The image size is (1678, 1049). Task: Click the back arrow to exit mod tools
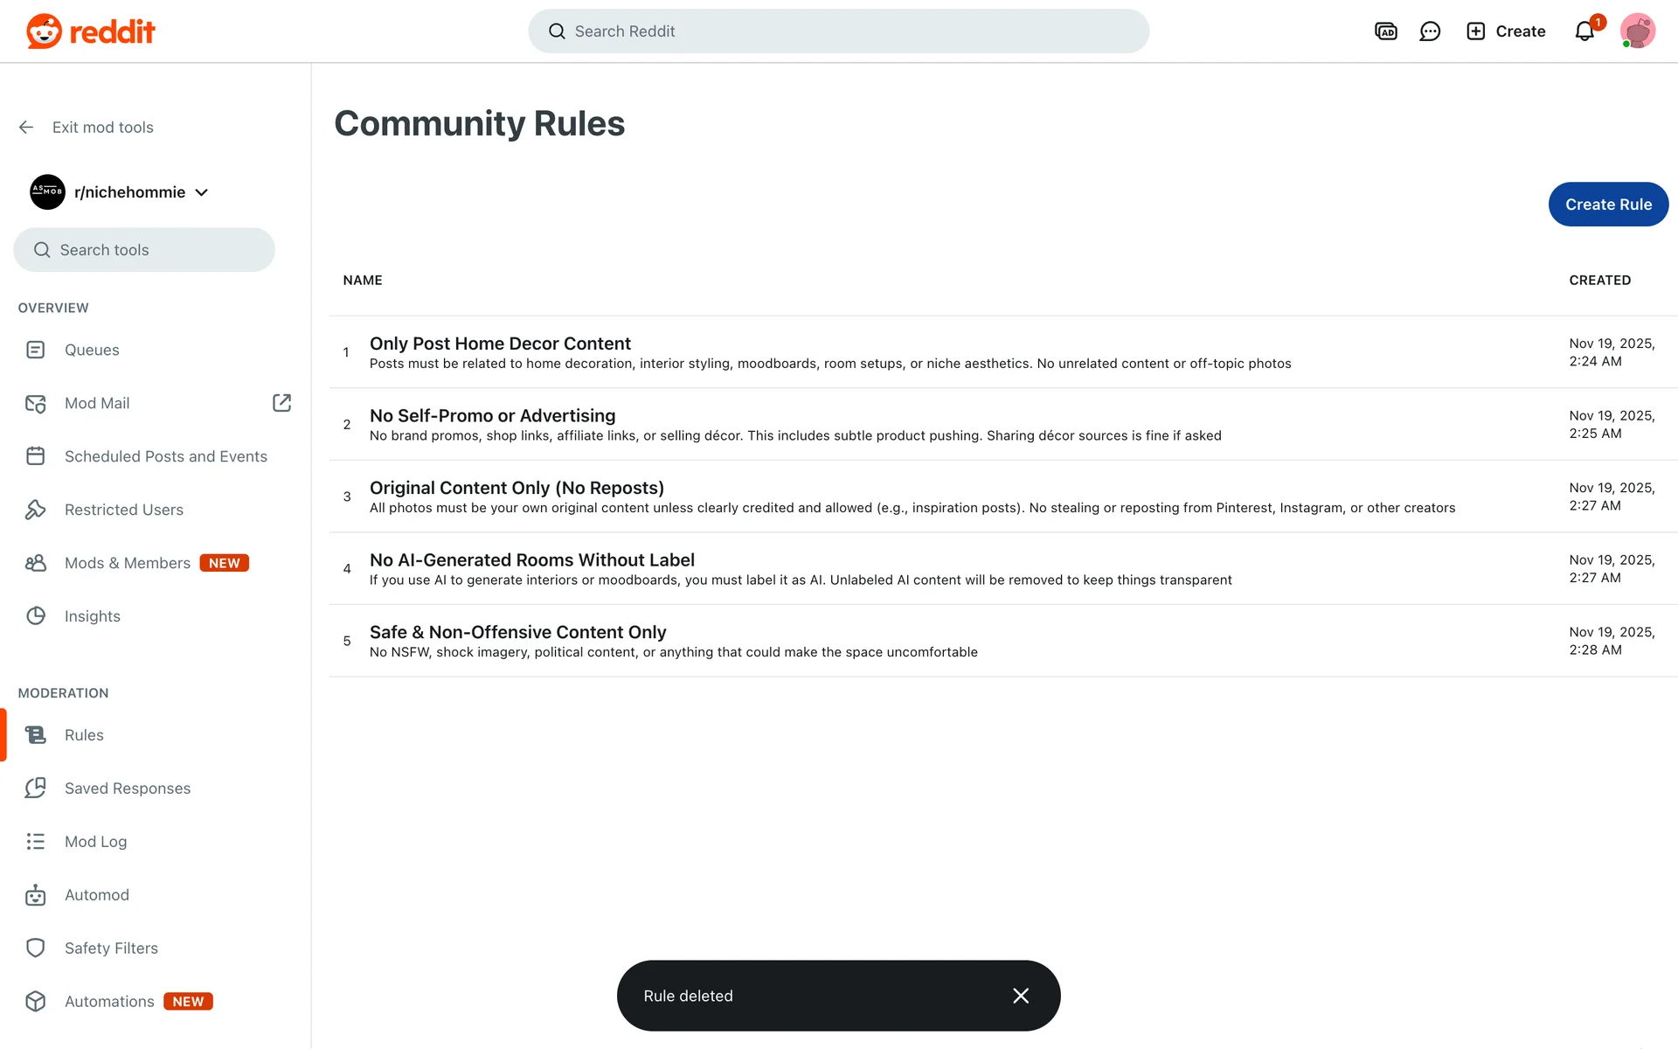point(26,128)
